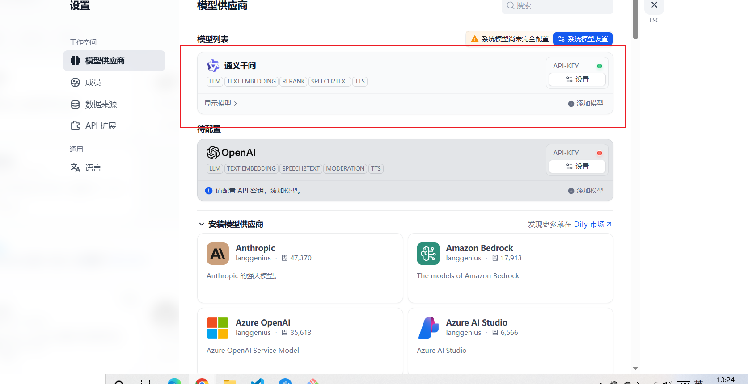Click the yellow warning icon for system models
Screen dimensions: 748x384
(475, 39)
